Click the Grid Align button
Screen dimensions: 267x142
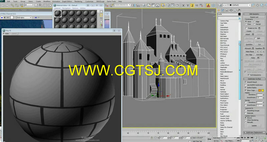click(259, 55)
